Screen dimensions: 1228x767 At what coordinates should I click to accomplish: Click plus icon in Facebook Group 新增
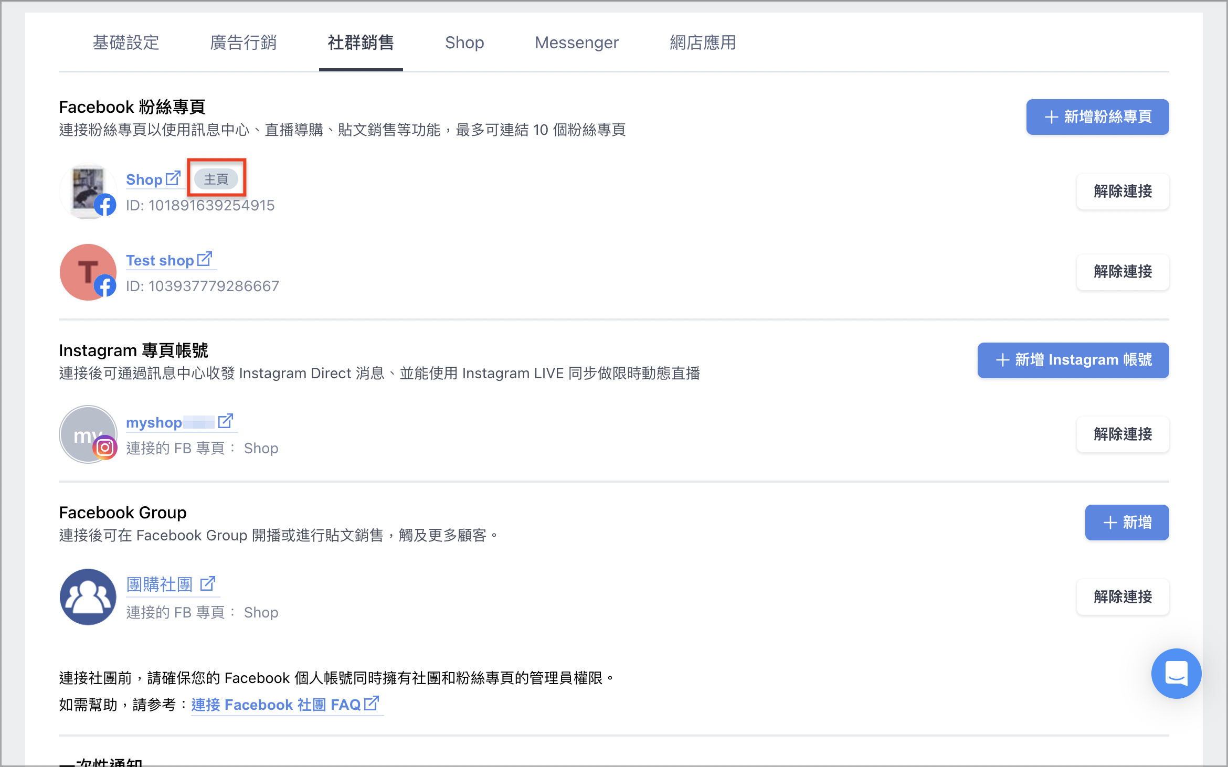[x=1110, y=523]
